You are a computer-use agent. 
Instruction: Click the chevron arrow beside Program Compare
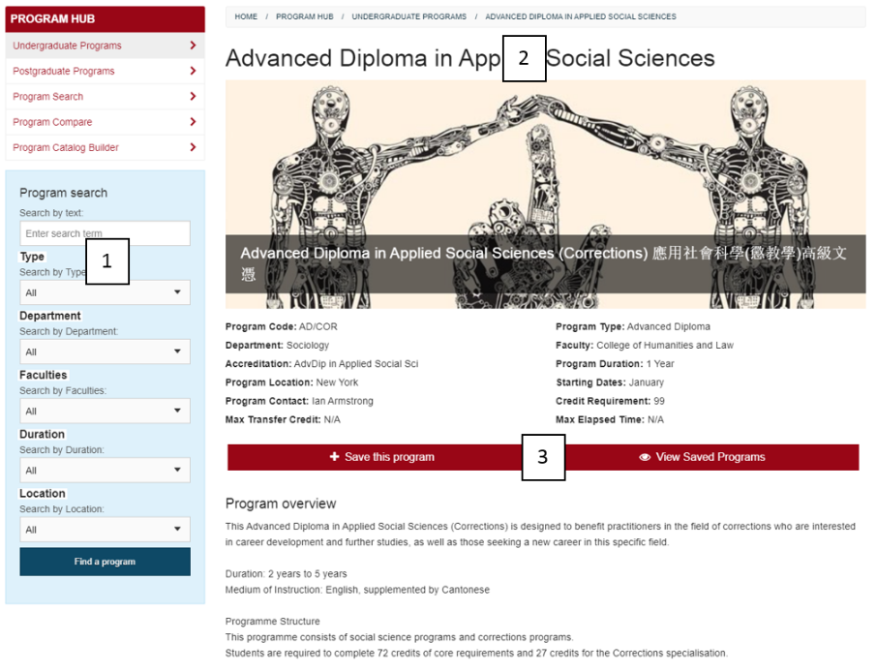click(194, 122)
